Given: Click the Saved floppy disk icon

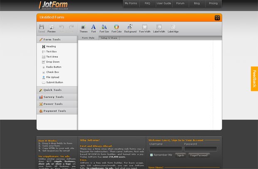Looking at the screenshot, I should click(x=42, y=27).
